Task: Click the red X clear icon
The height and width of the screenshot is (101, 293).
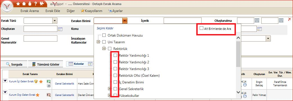Action: click(x=290, y=19)
